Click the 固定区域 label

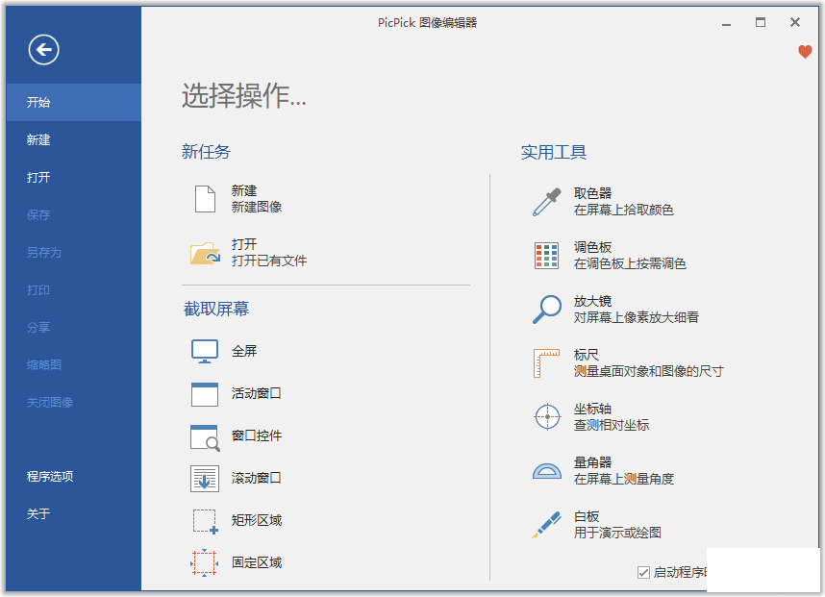click(x=257, y=563)
